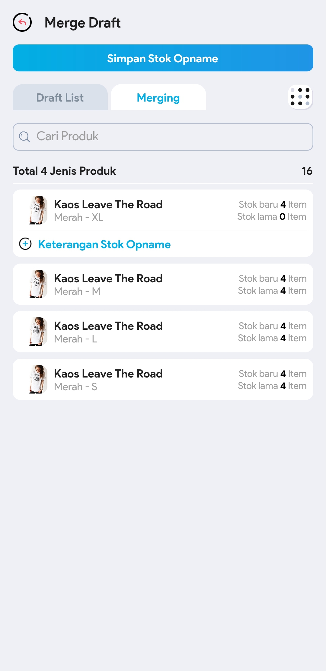Tap the Total 4 Jenis Produk header
The image size is (326, 671).
64,171
